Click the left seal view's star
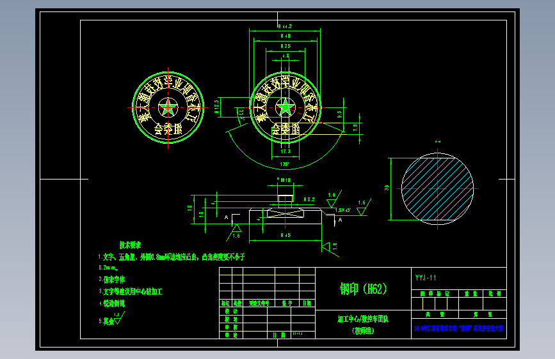 pyautogui.click(x=168, y=107)
